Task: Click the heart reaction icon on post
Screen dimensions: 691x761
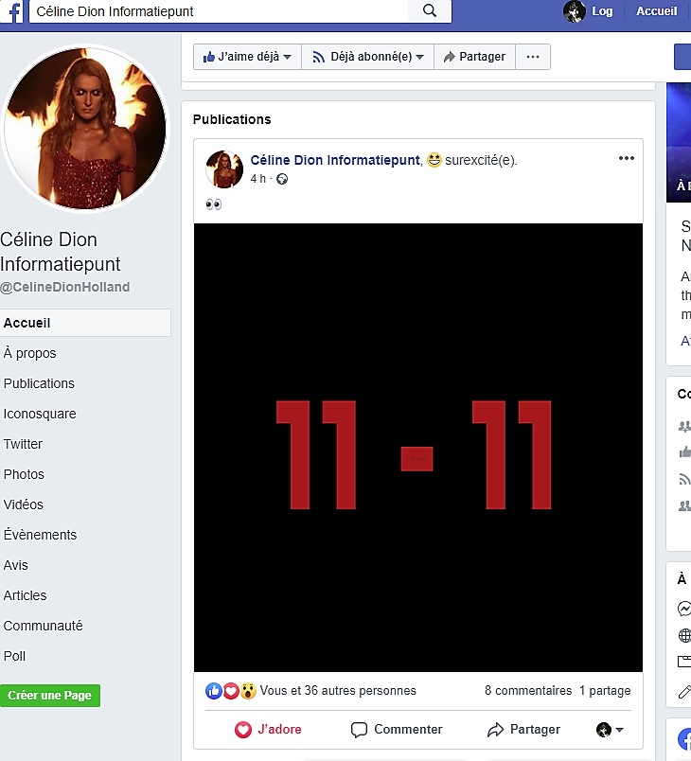Action: [231, 691]
